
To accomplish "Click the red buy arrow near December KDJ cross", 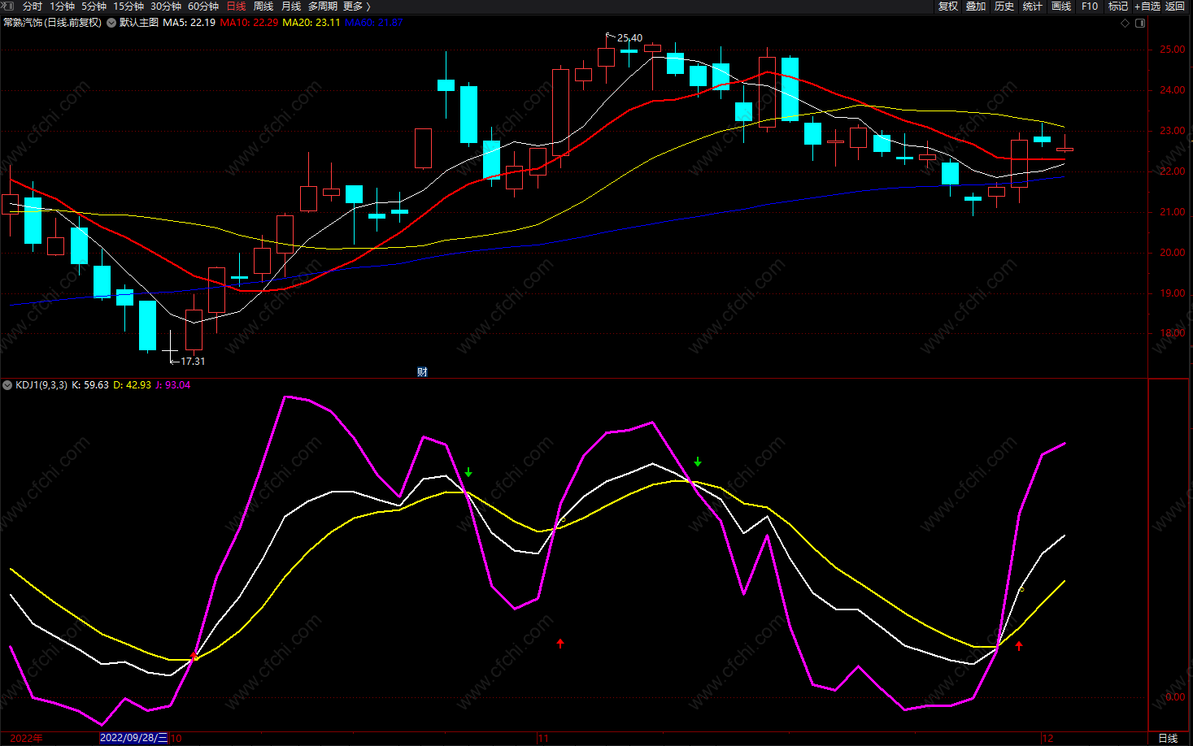I will tap(1019, 646).
